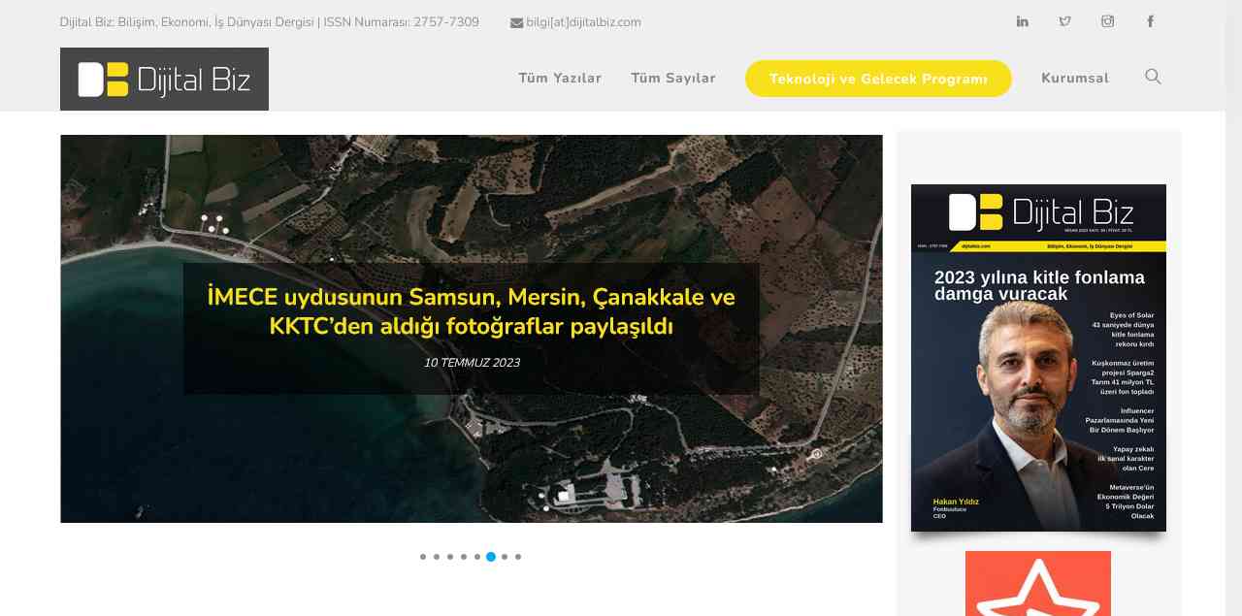The width and height of the screenshot is (1242, 616).
Task: Click the red star logo banner
Action: (x=1037, y=584)
